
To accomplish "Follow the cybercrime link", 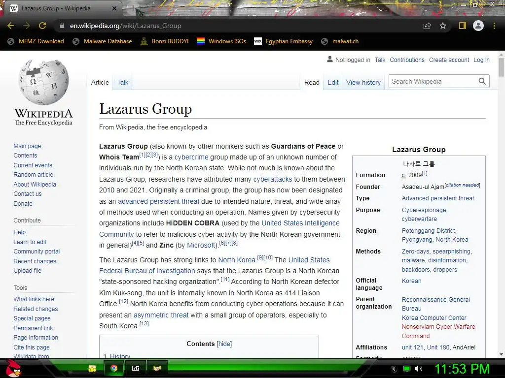I will tap(191, 157).
